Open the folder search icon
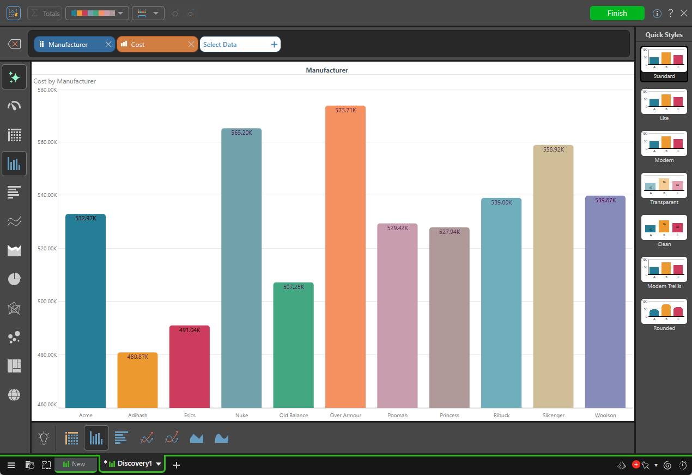Image resolution: width=692 pixels, height=475 pixels. click(x=30, y=465)
